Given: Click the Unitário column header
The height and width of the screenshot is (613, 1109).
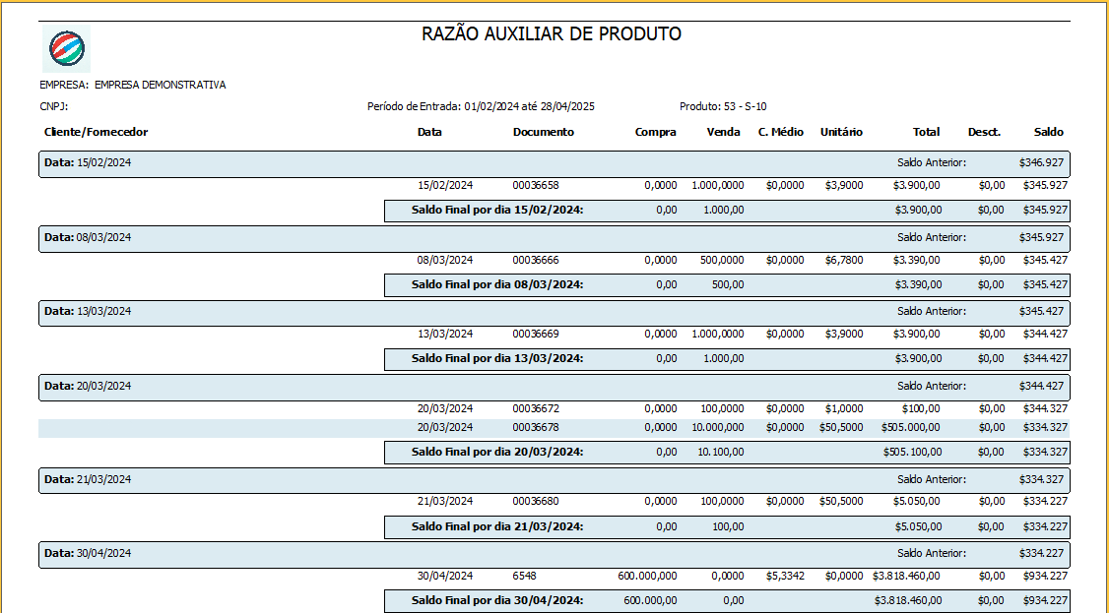Looking at the screenshot, I should [x=841, y=132].
